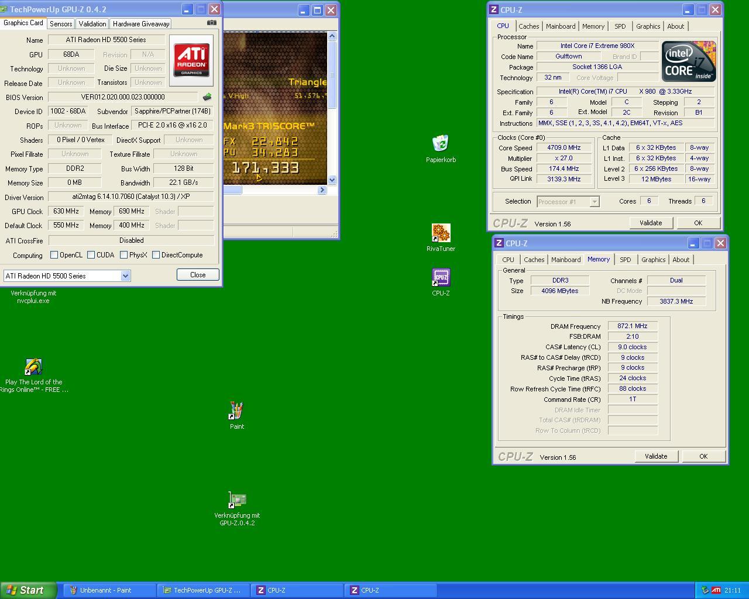Click the ATI CrossFire Disabled field
The image size is (749, 599).
pyautogui.click(x=131, y=240)
